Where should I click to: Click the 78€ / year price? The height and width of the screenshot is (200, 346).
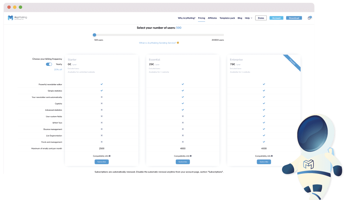click(x=235, y=64)
